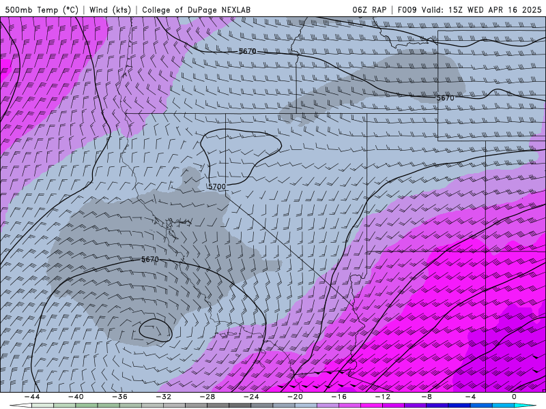546x409 pixels.
Task: Click the "-36" color scale label
Action: coord(120,397)
